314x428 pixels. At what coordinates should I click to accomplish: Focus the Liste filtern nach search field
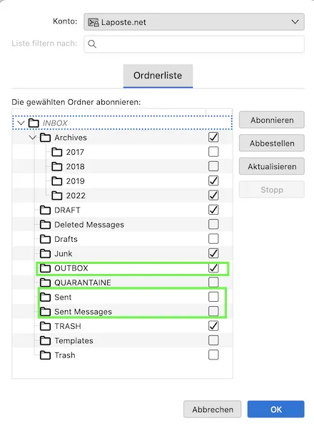[x=194, y=44]
